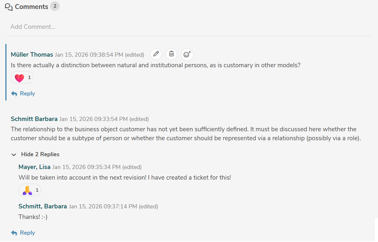Open emoji reaction picker on Müller's comment

click(187, 54)
